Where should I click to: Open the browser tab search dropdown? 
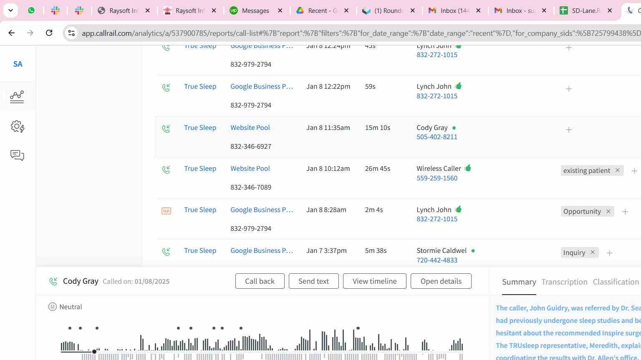pos(10,10)
